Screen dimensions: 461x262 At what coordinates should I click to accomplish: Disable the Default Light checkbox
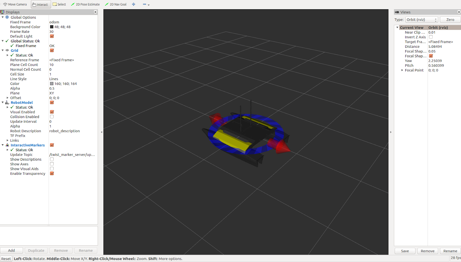coord(52,36)
